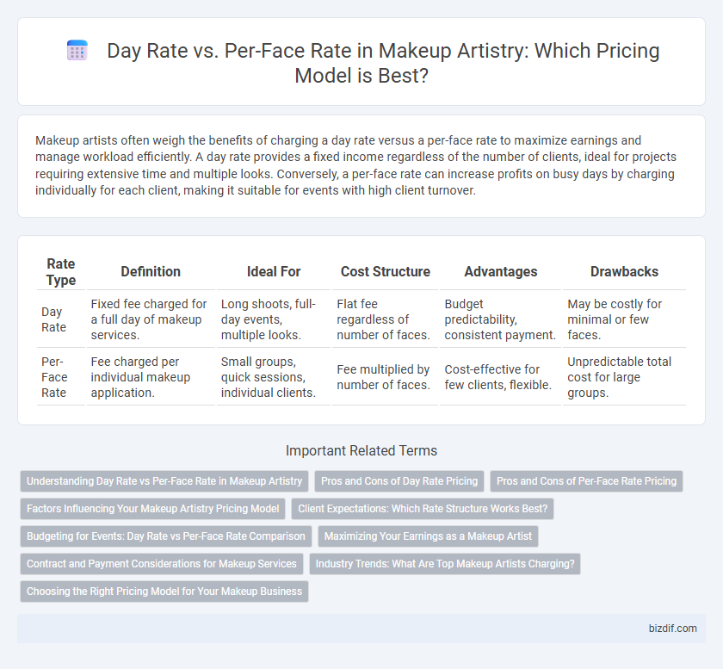Click 'Flat fee regardless of number of faces' cell
The width and height of the screenshot is (723, 669).
tap(383, 319)
